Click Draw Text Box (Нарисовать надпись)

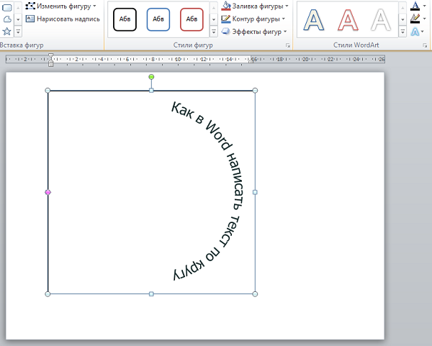(x=63, y=19)
